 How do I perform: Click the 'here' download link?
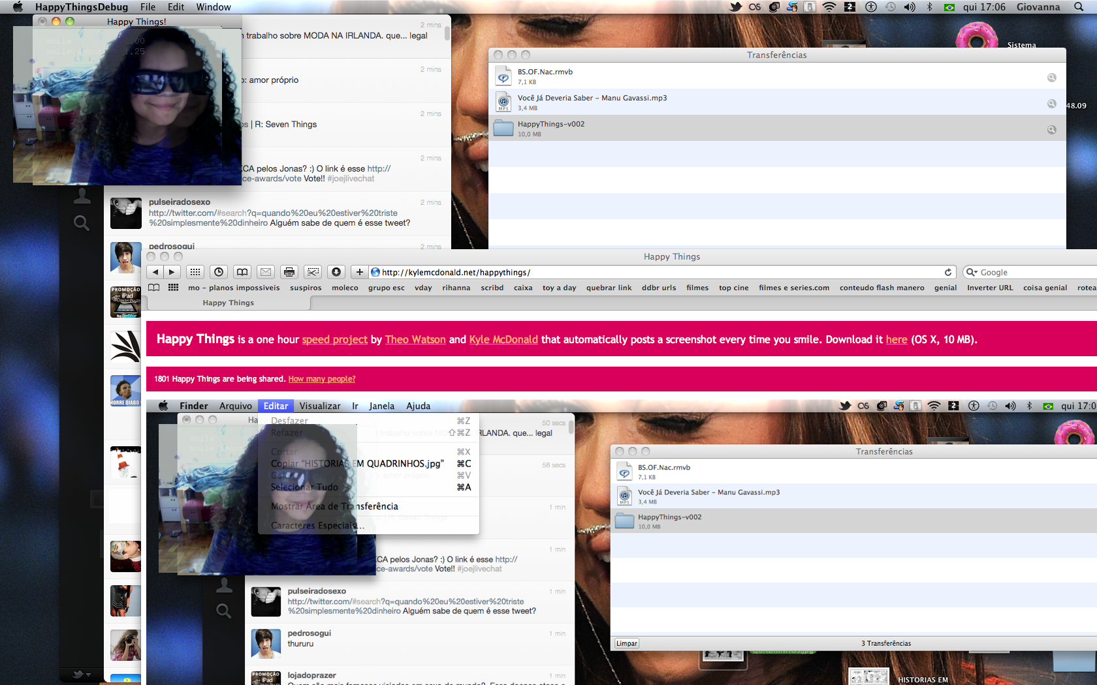[897, 339]
